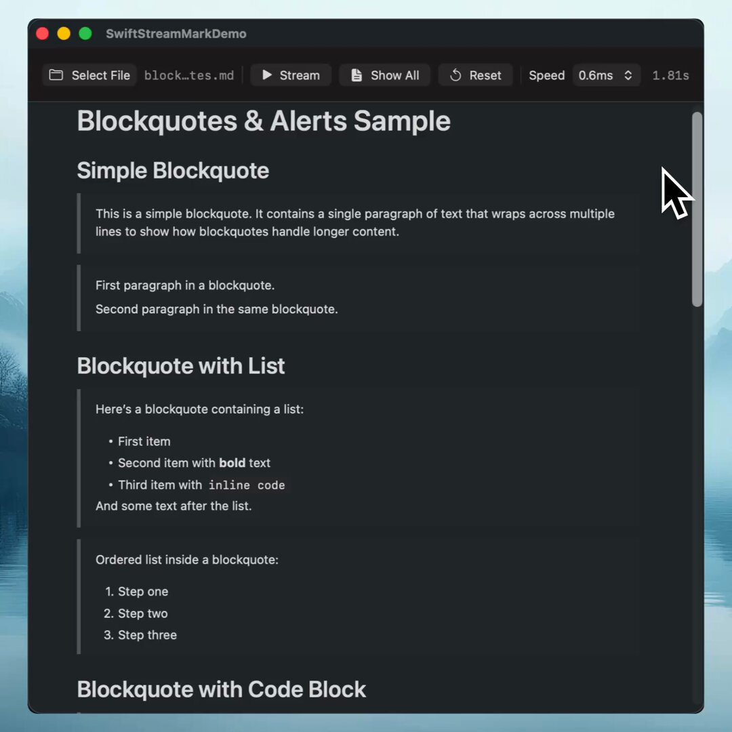Click the vertical scrollbar thumb
732x732 pixels.
[x=697, y=209]
